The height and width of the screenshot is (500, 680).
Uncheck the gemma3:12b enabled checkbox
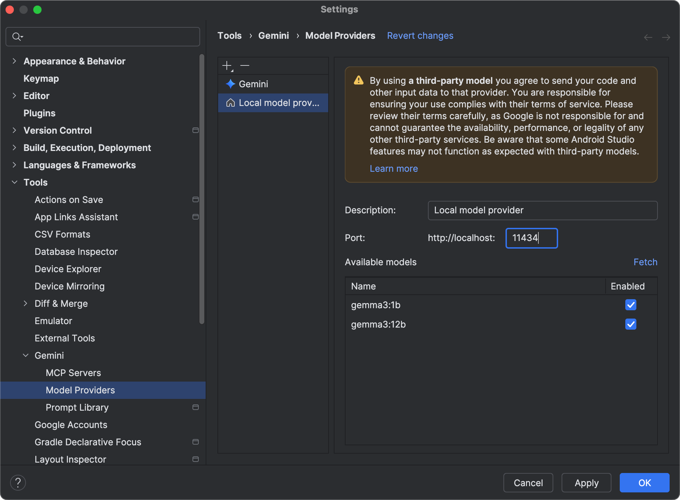click(630, 324)
